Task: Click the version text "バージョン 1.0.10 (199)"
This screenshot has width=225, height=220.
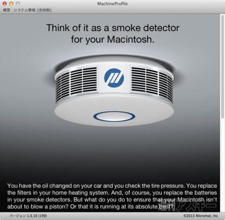Action: [x=28, y=216]
